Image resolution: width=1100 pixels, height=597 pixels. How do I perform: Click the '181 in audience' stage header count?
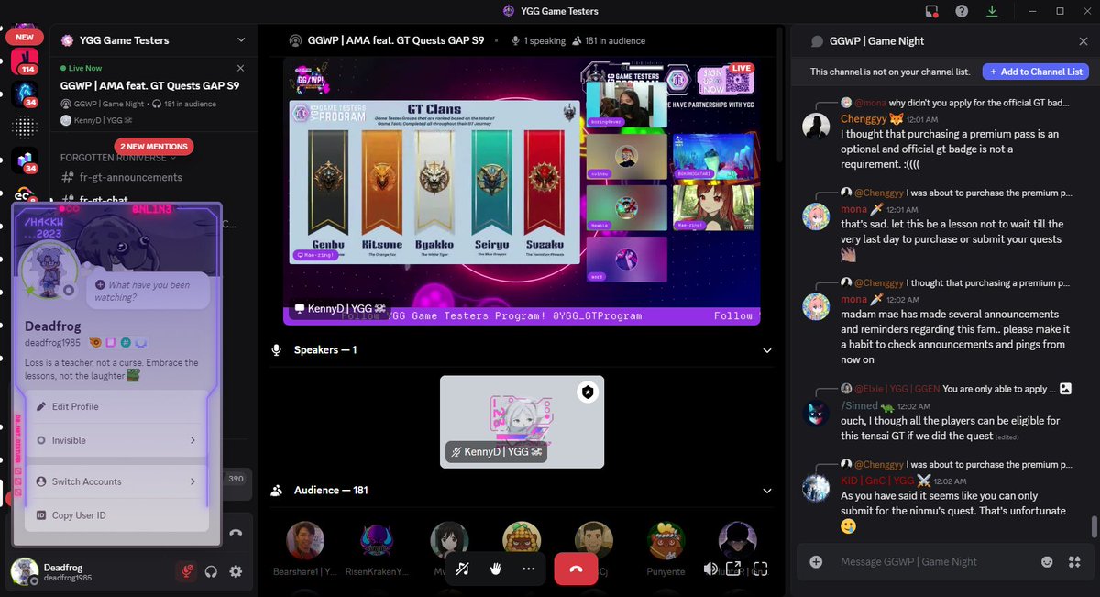pyautogui.click(x=609, y=40)
